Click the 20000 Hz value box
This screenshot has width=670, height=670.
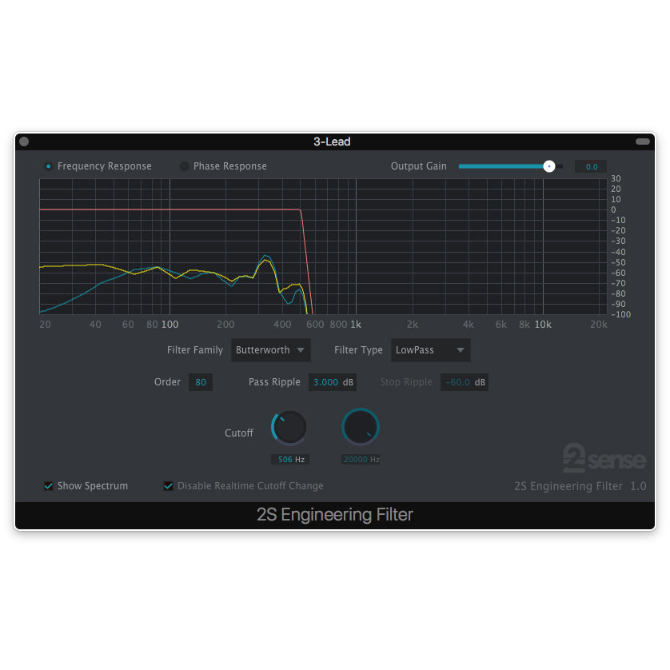tap(361, 460)
